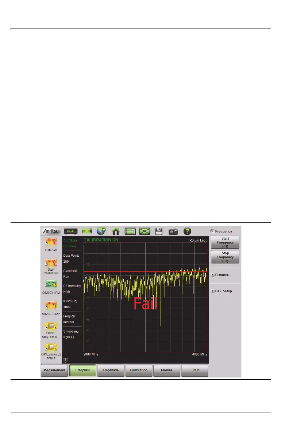This screenshot has height=436, width=289.
Task: Open help with the question mark icon
Action: 187,231
